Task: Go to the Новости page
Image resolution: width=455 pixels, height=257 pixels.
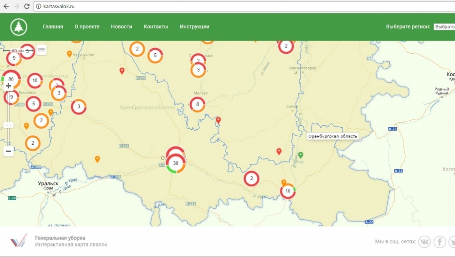Action: [121, 27]
